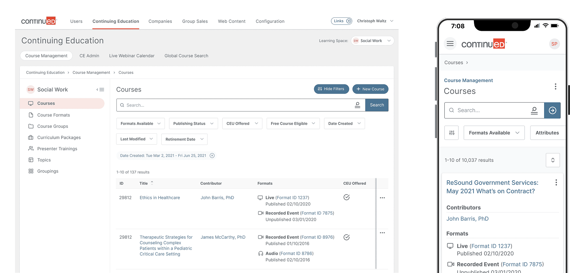Open row options for Ethics in Healthcare
Viewport: 588px width, 273px height.
(382, 198)
